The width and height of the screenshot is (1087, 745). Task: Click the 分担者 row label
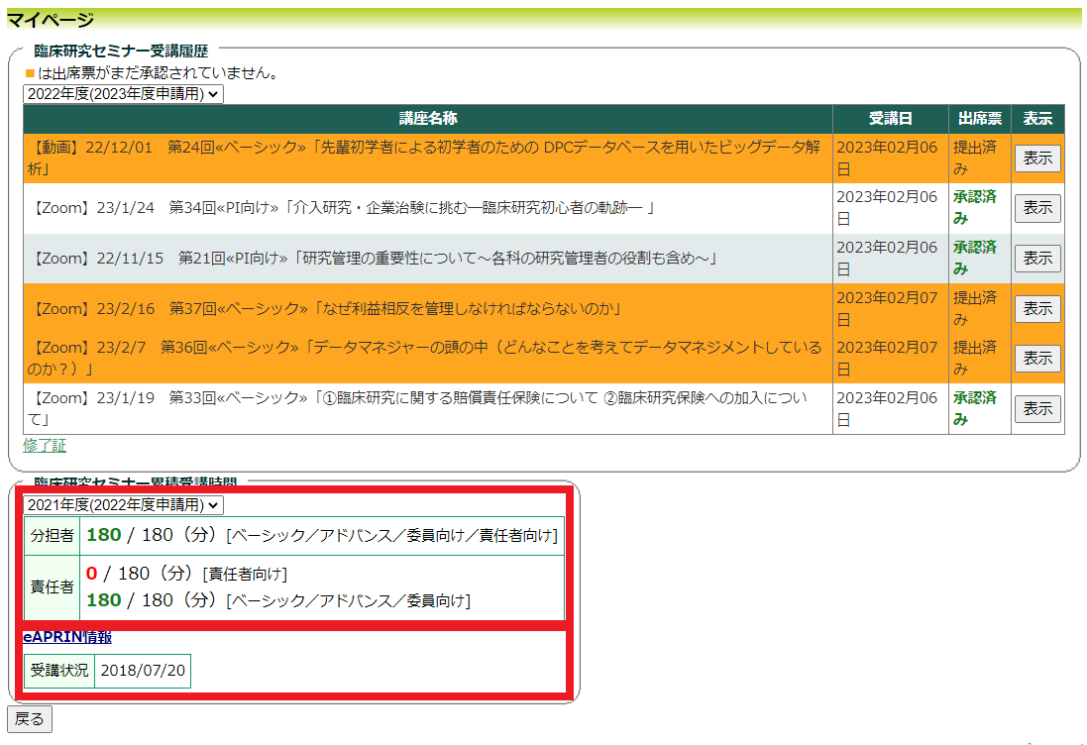point(53,536)
